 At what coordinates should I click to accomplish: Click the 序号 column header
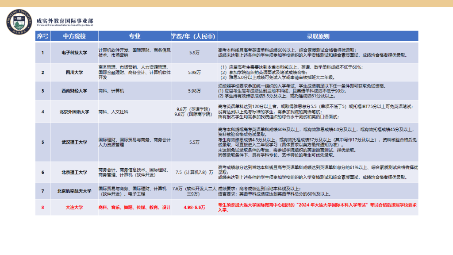tap(42, 35)
